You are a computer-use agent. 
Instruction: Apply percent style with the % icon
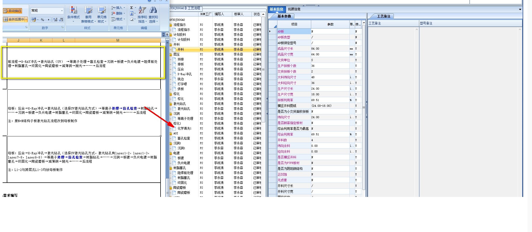pyautogui.click(x=43, y=19)
